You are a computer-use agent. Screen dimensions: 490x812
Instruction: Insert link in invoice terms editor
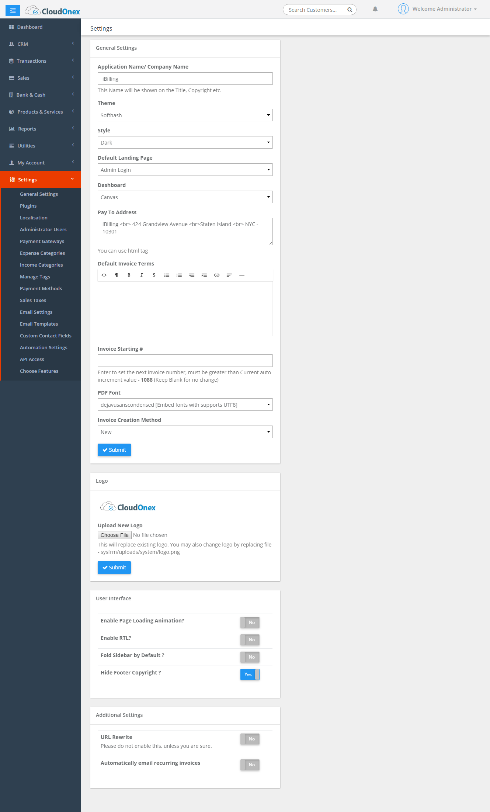217,275
